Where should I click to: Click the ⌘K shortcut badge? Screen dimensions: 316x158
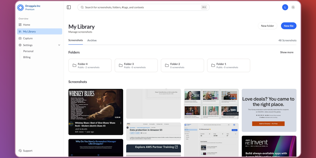pos(204,7)
